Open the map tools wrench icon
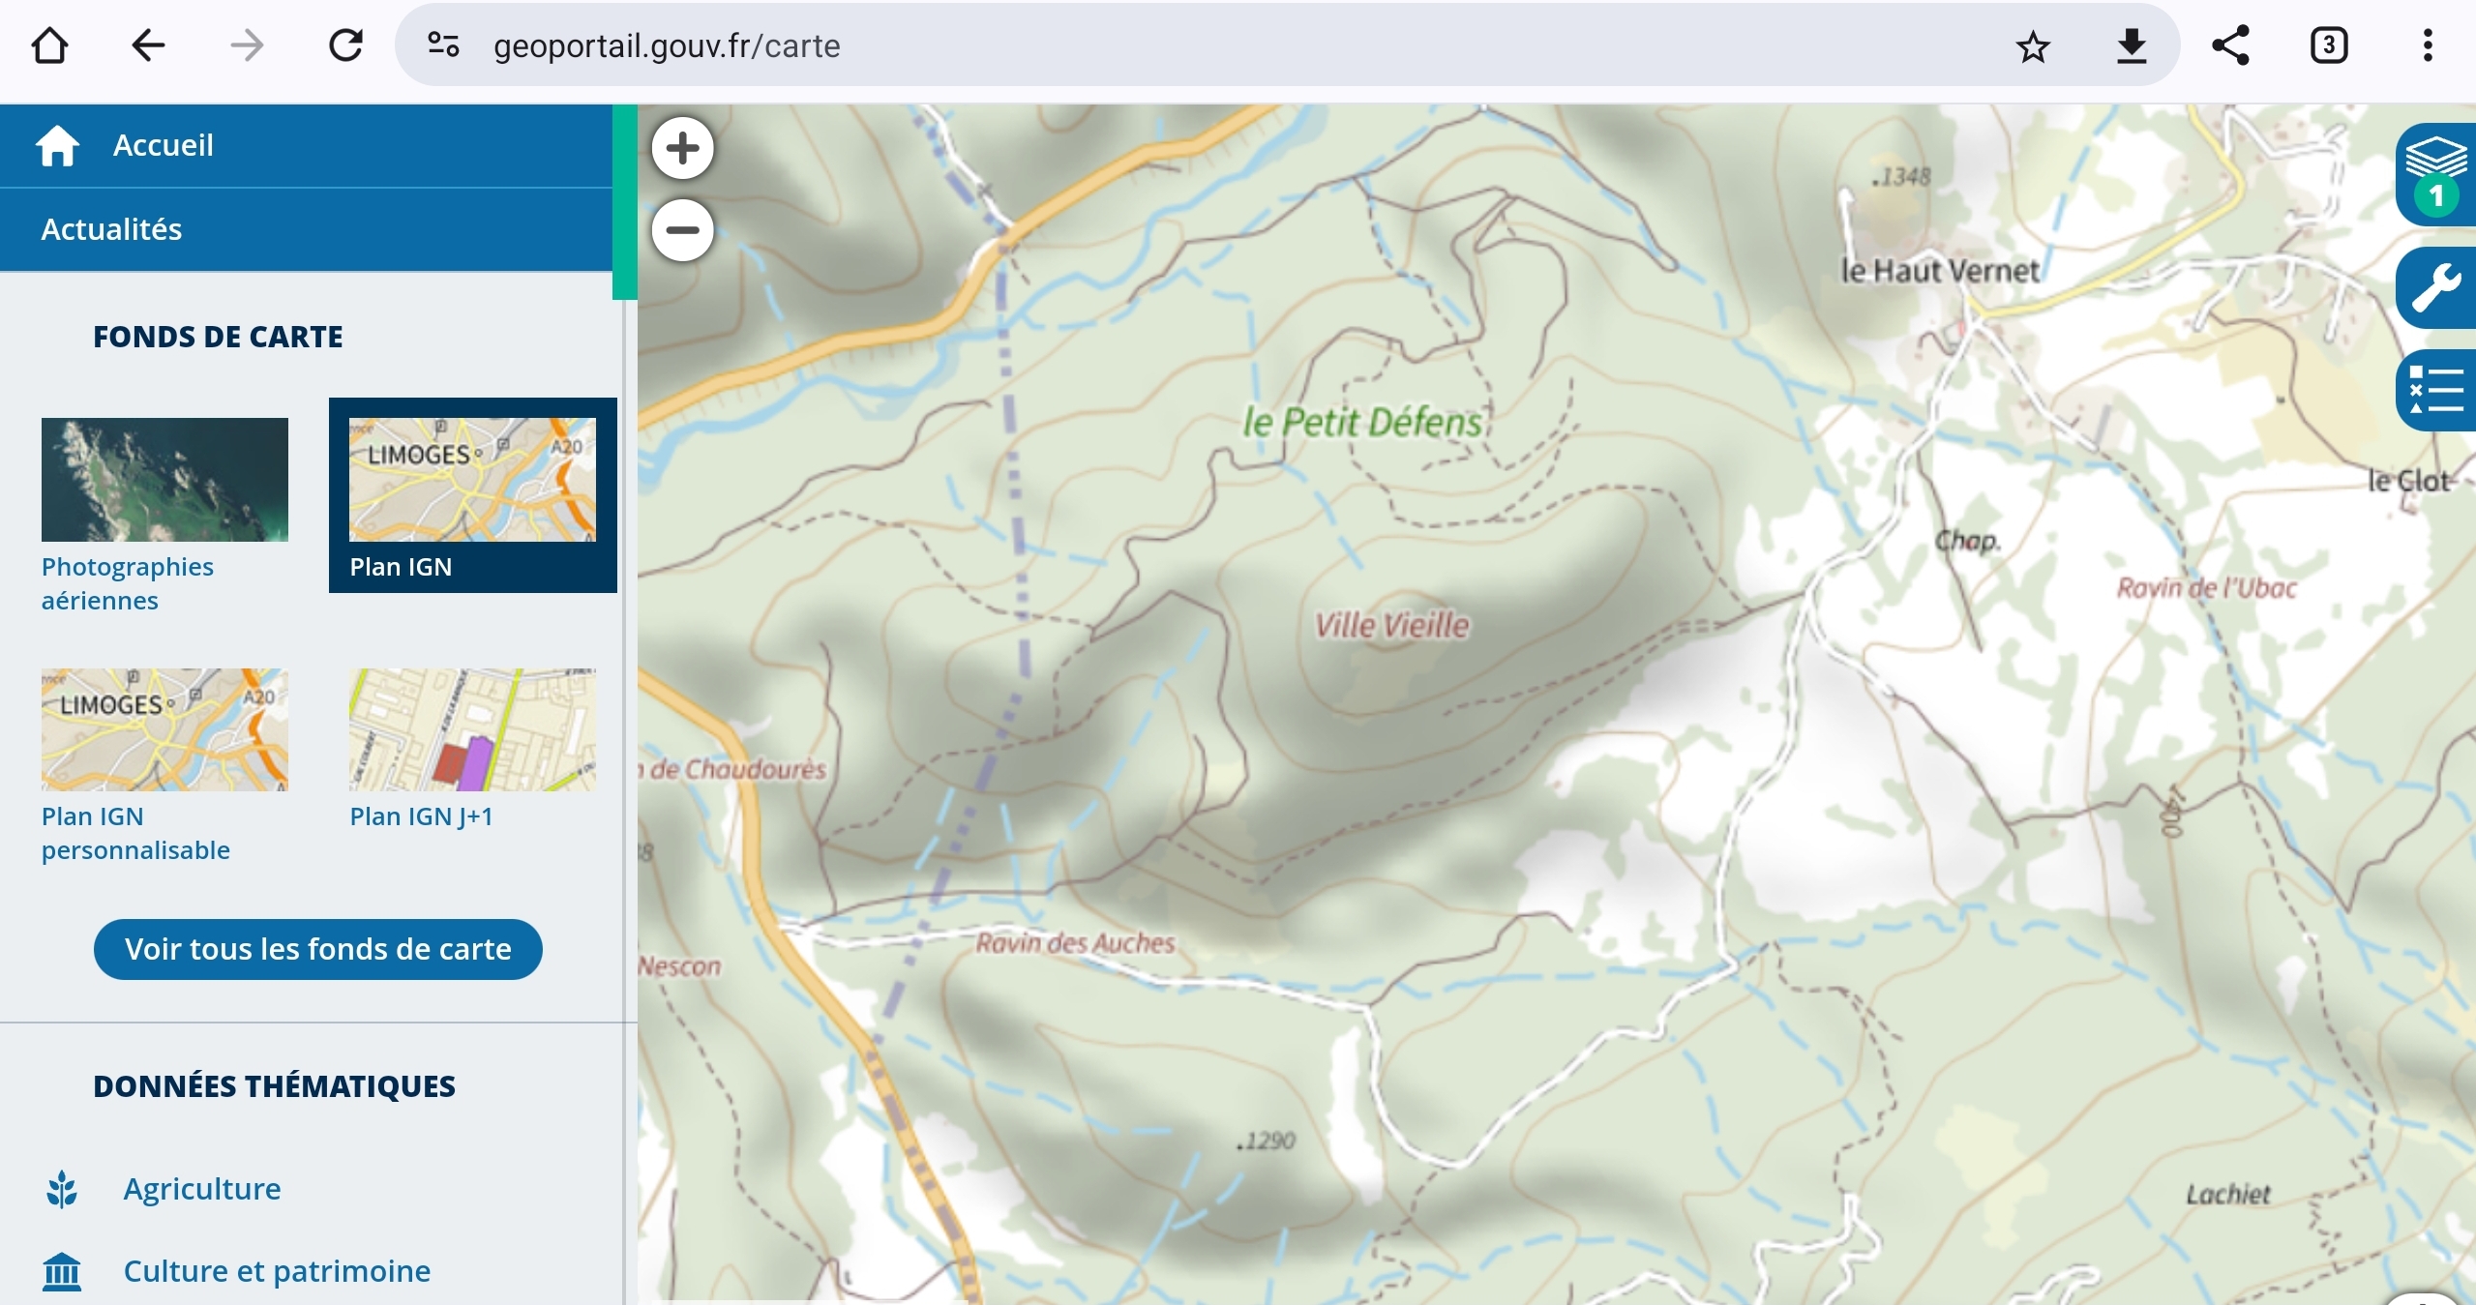Viewport: 2476px width, 1305px height. click(x=2436, y=288)
